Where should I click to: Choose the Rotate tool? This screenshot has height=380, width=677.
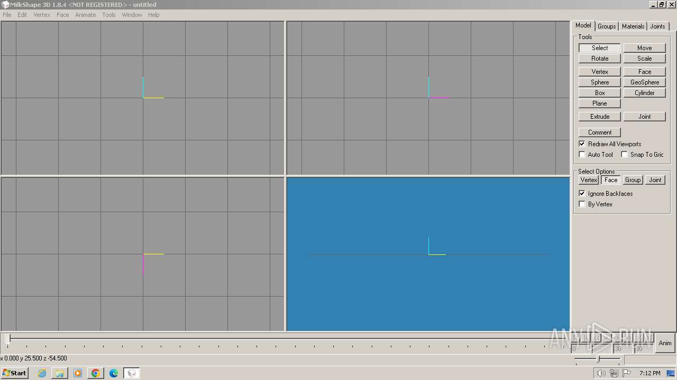pos(600,59)
